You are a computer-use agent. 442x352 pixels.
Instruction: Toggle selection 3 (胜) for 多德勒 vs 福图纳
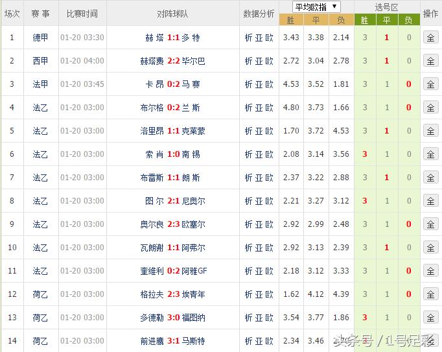point(365,318)
